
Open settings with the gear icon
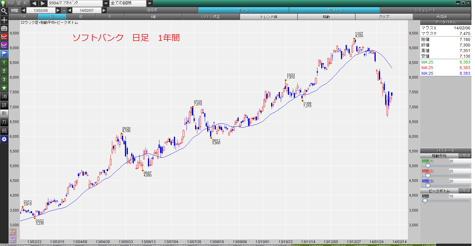point(4,139)
